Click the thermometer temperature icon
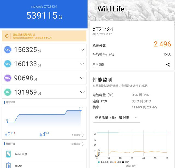Image resolution: width=175 pixels, height=168 pixels. tap(6, 135)
